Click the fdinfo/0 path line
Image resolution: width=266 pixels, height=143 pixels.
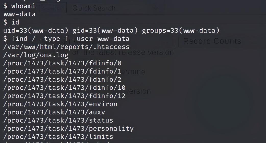(62, 63)
